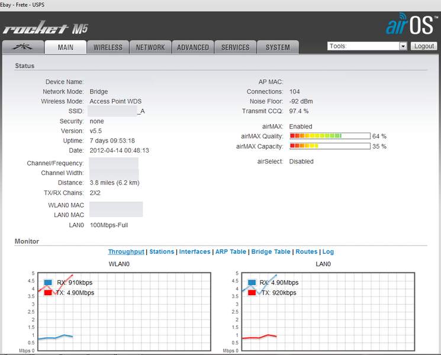
Task: Click the airMAX Capacity bar
Action: (330, 146)
